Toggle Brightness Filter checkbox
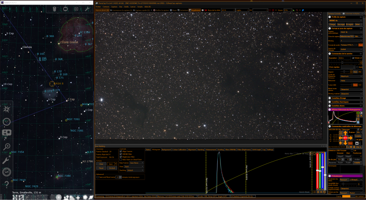This screenshot has height=200, width=366. point(121,157)
